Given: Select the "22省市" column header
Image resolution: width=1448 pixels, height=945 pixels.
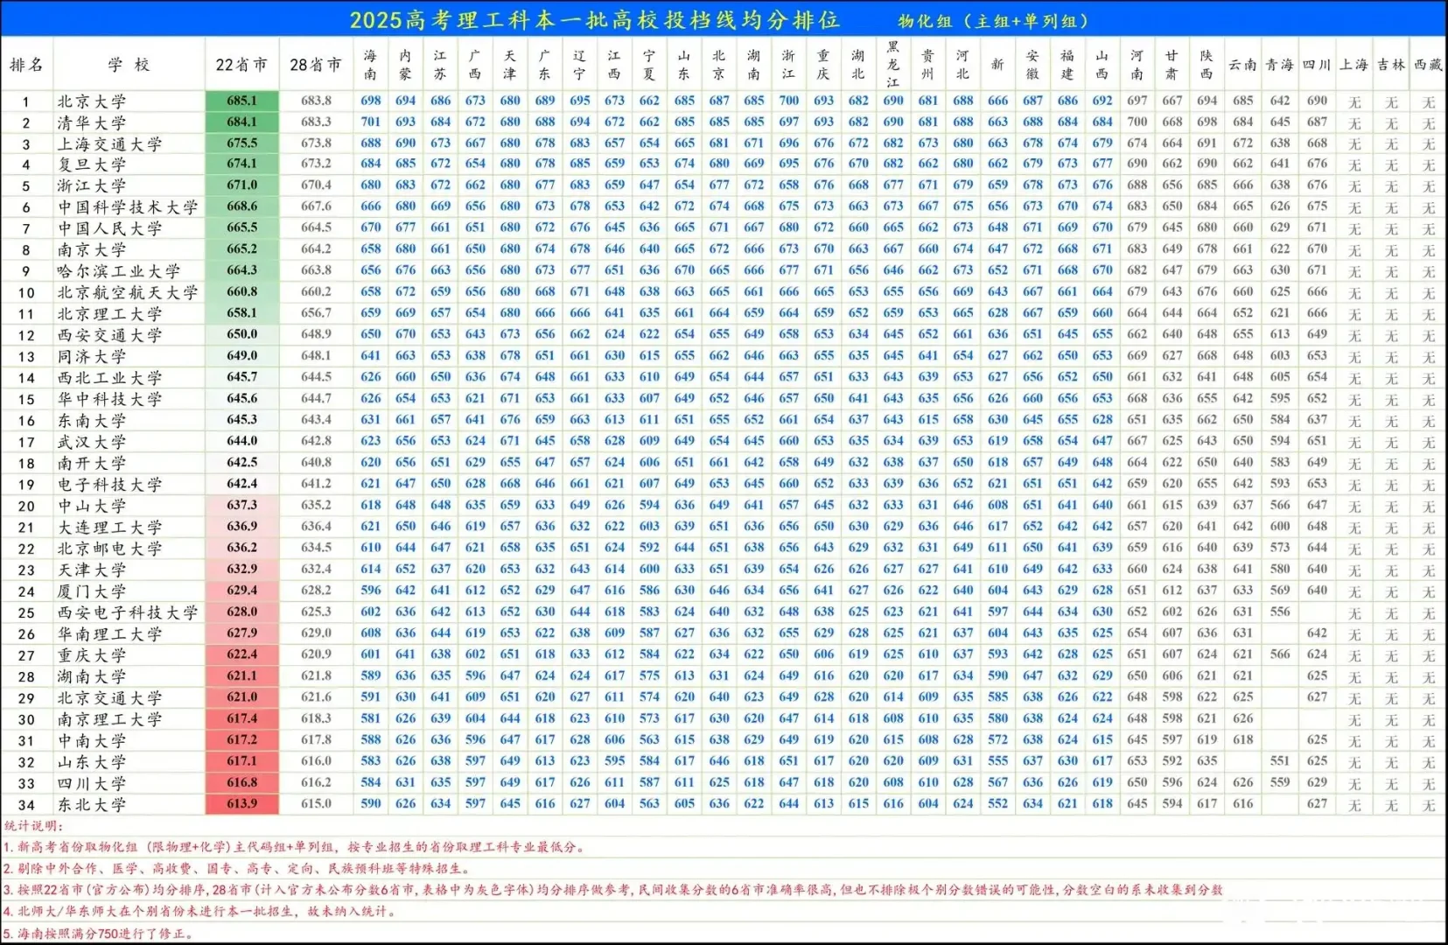Looking at the screenshot, I should (x=241, y=65).
